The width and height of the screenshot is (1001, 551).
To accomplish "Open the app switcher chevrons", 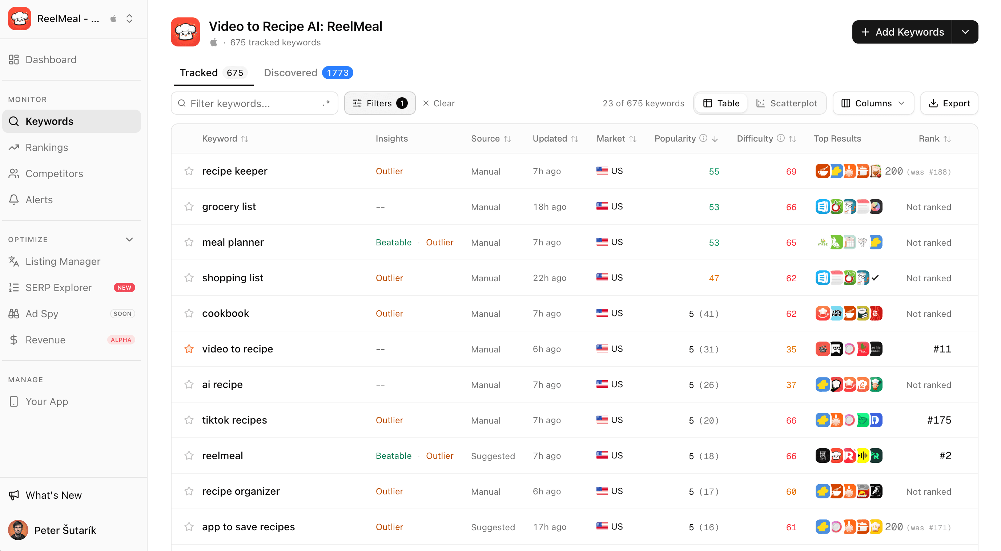I will pyautogui.click(x=129, y=19).
